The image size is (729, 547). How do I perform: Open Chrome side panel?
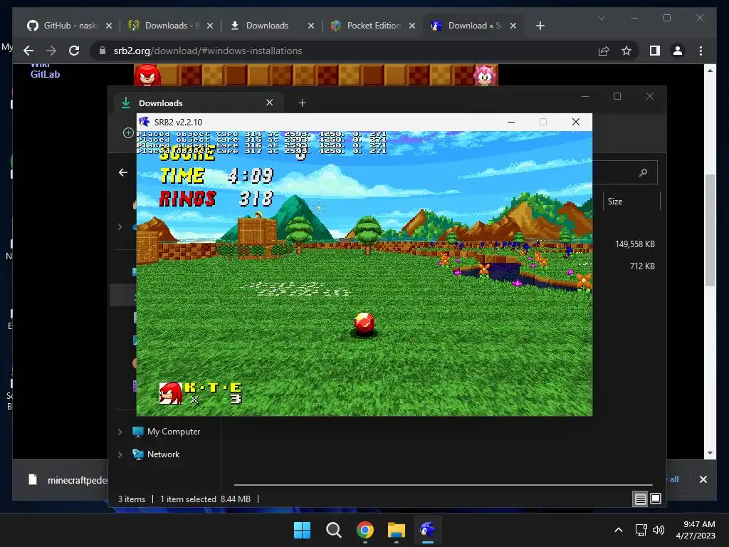tap(655, 51)
